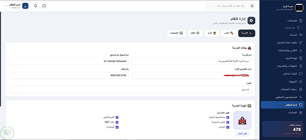Image resolution: width=306 pixels, height=140 pixels.
Task: Switch to the الأمان tab
Action: 211,33
